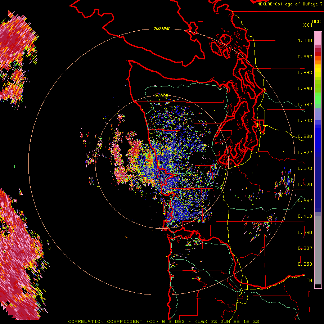Click the pink top segment of the color bar

click(x=318, y=39)
